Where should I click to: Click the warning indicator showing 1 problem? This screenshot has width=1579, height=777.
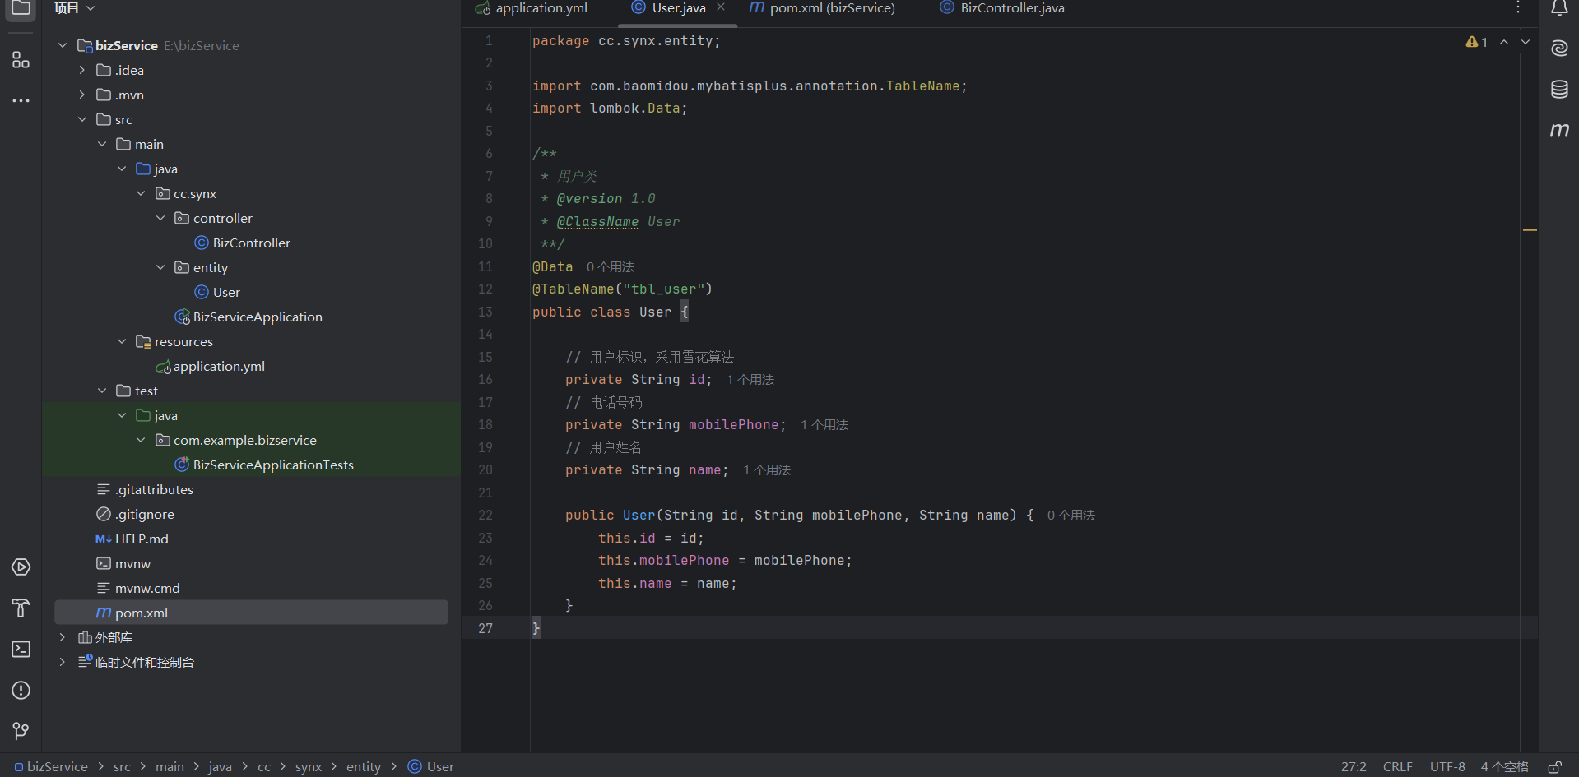(x=1476, y=42)
